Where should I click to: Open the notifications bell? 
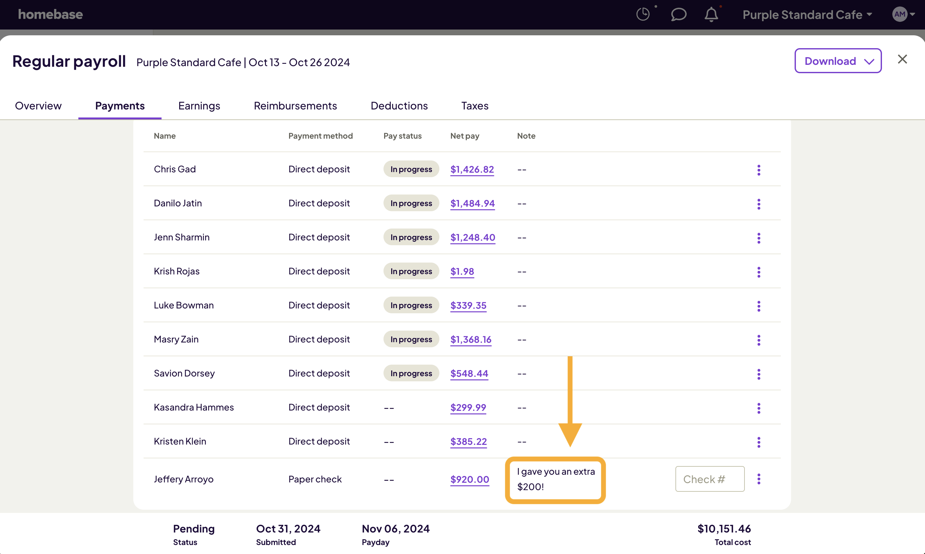coord(711,14)
